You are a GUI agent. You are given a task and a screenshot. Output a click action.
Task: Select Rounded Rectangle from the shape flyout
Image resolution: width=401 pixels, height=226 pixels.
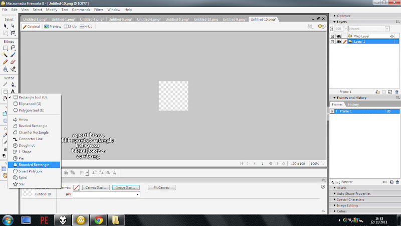(x=34, y=165)
